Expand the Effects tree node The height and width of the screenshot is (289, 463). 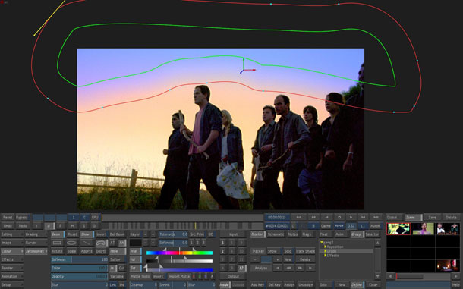point(326,256)
